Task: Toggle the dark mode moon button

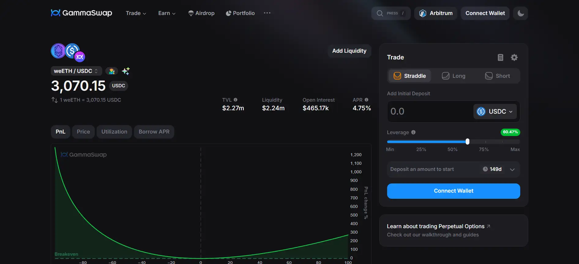Action: pyautogui.click(x=521, y=13)
